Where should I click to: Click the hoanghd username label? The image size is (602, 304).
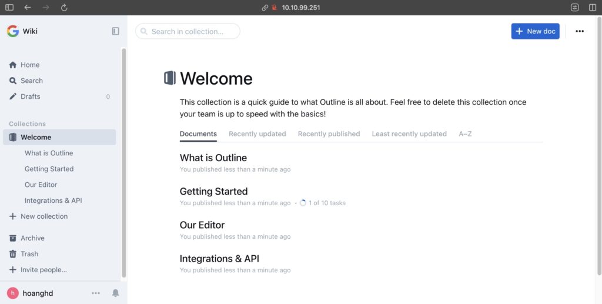point(38,293)
